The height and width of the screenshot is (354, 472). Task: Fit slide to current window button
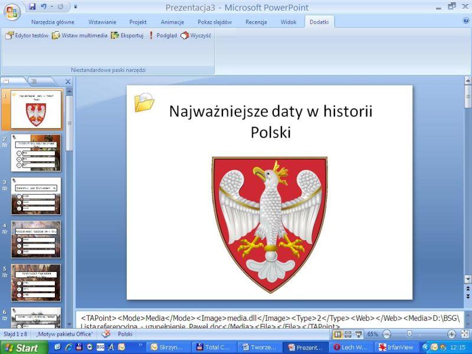465,334
